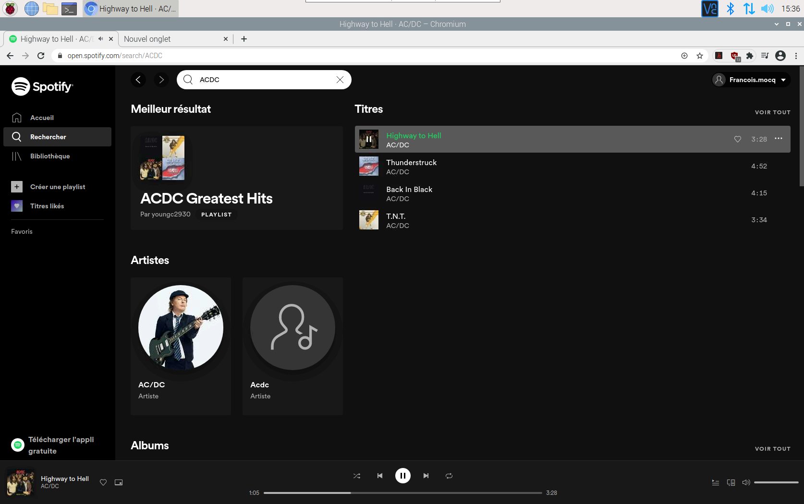Focus the ACDC search field
Viewport: 804px width, 504px height.
tap(264, 80)
